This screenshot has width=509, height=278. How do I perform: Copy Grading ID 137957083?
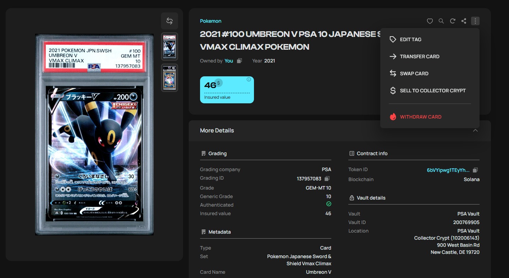[327, 179]
